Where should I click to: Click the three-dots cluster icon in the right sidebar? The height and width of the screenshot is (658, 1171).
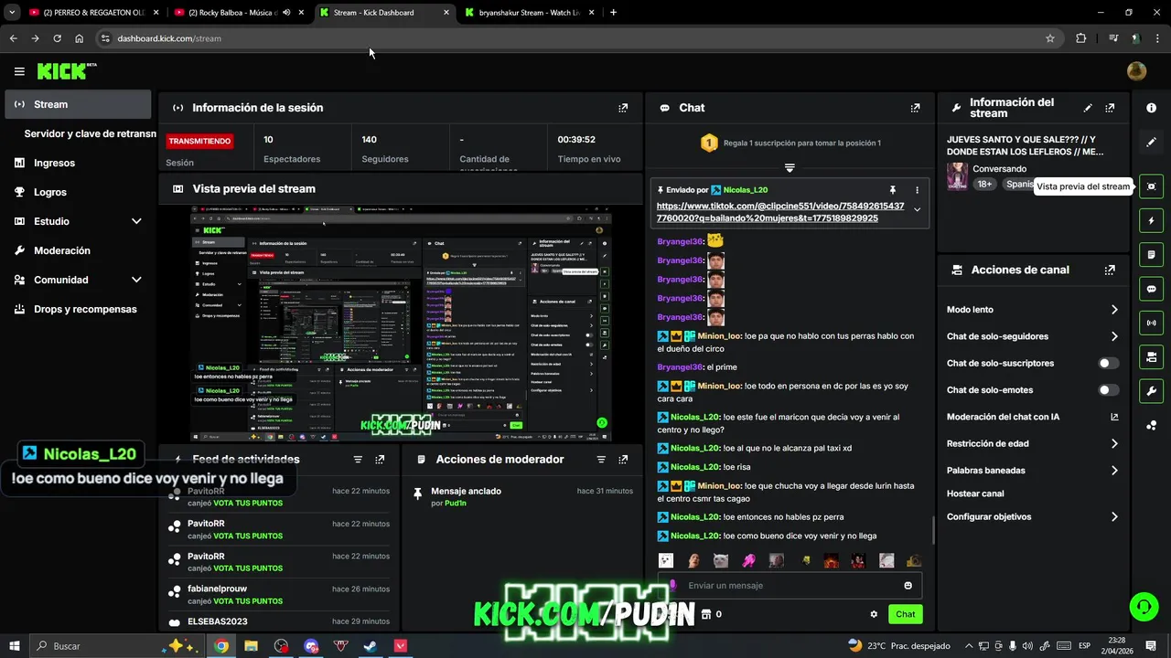pos(1151,424)
